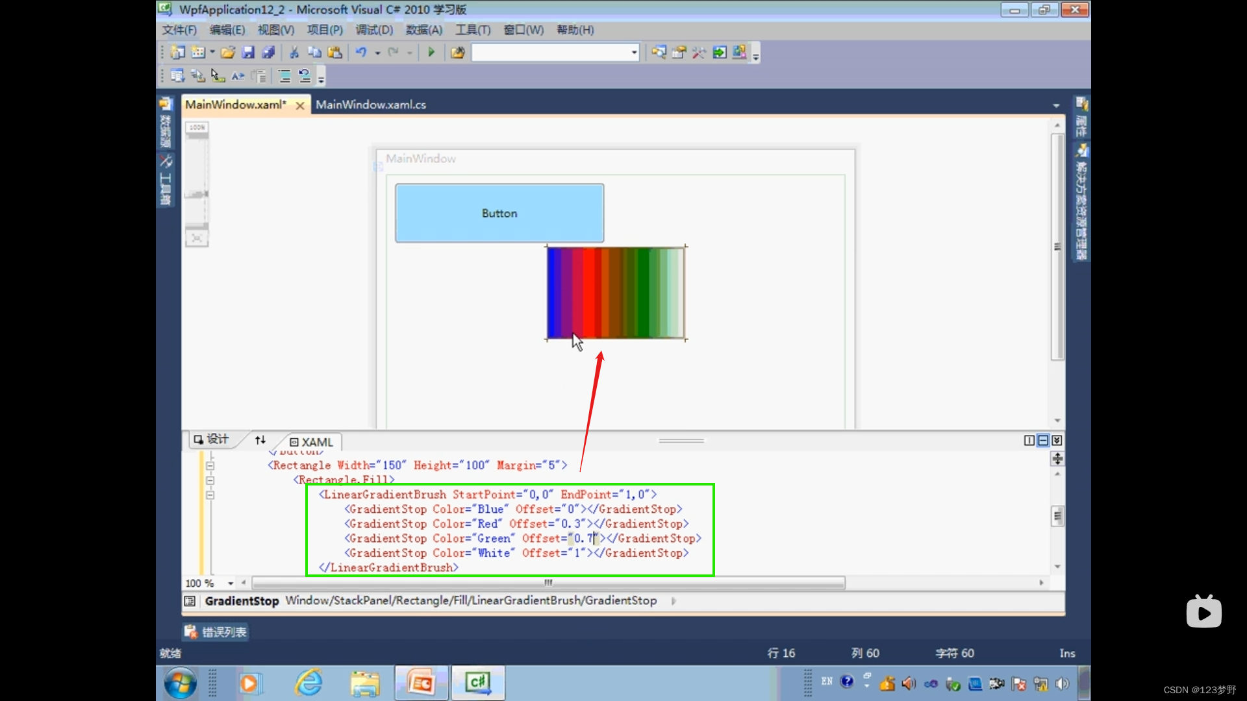
Task: Switch to the 设计 (Design) pane tab
Action: (x=211, y=439)
